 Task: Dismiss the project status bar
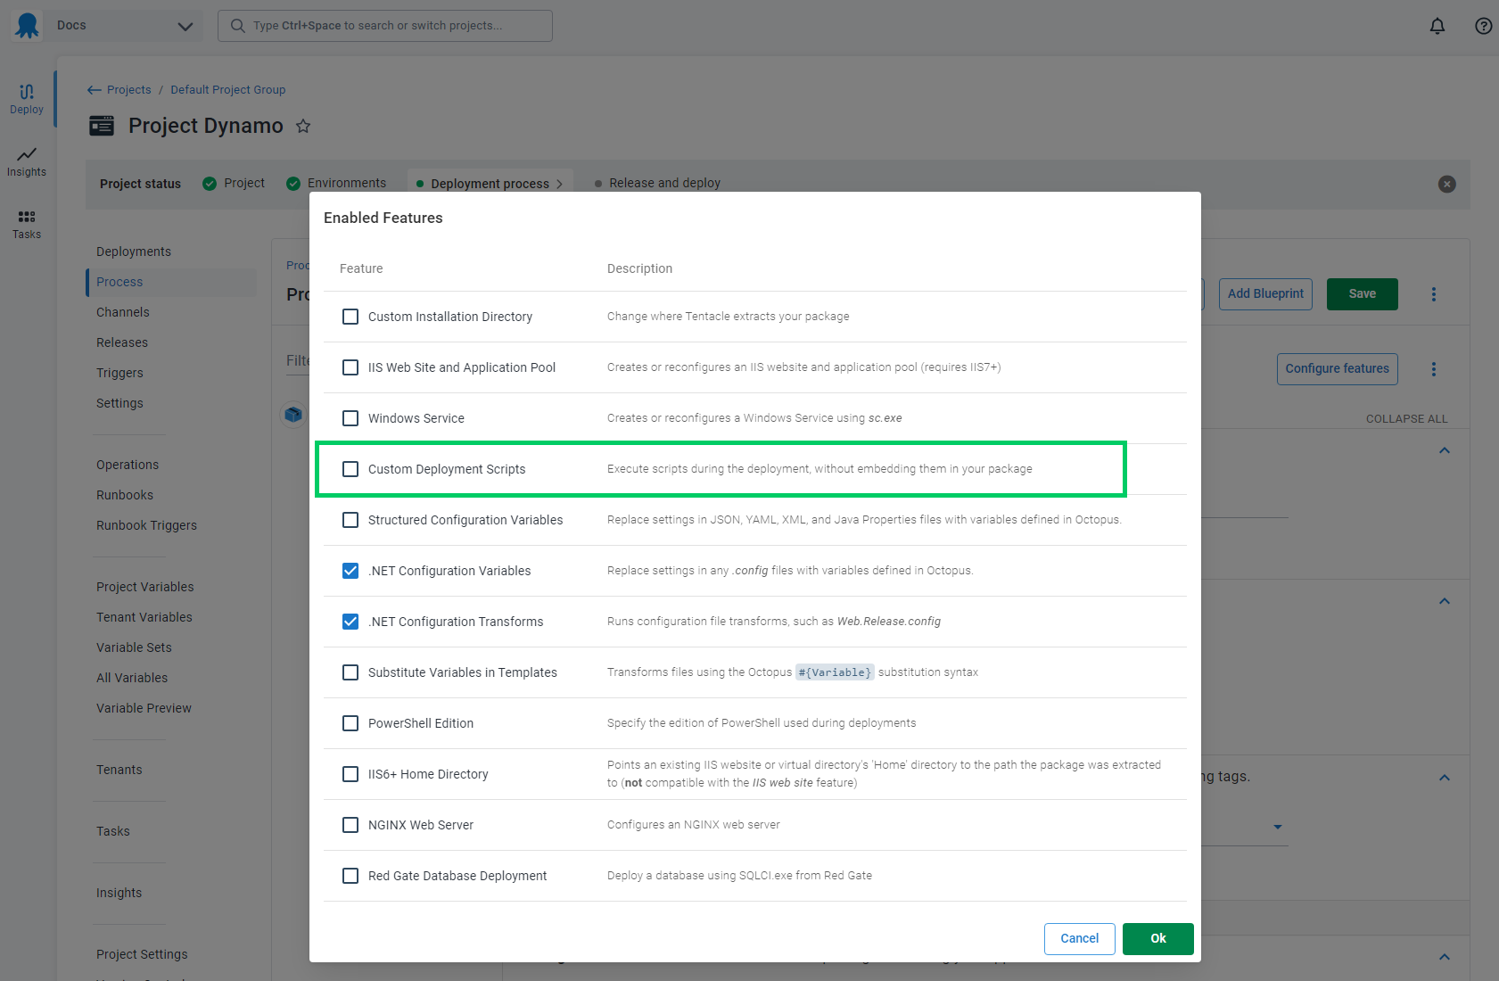point(1447,184)
